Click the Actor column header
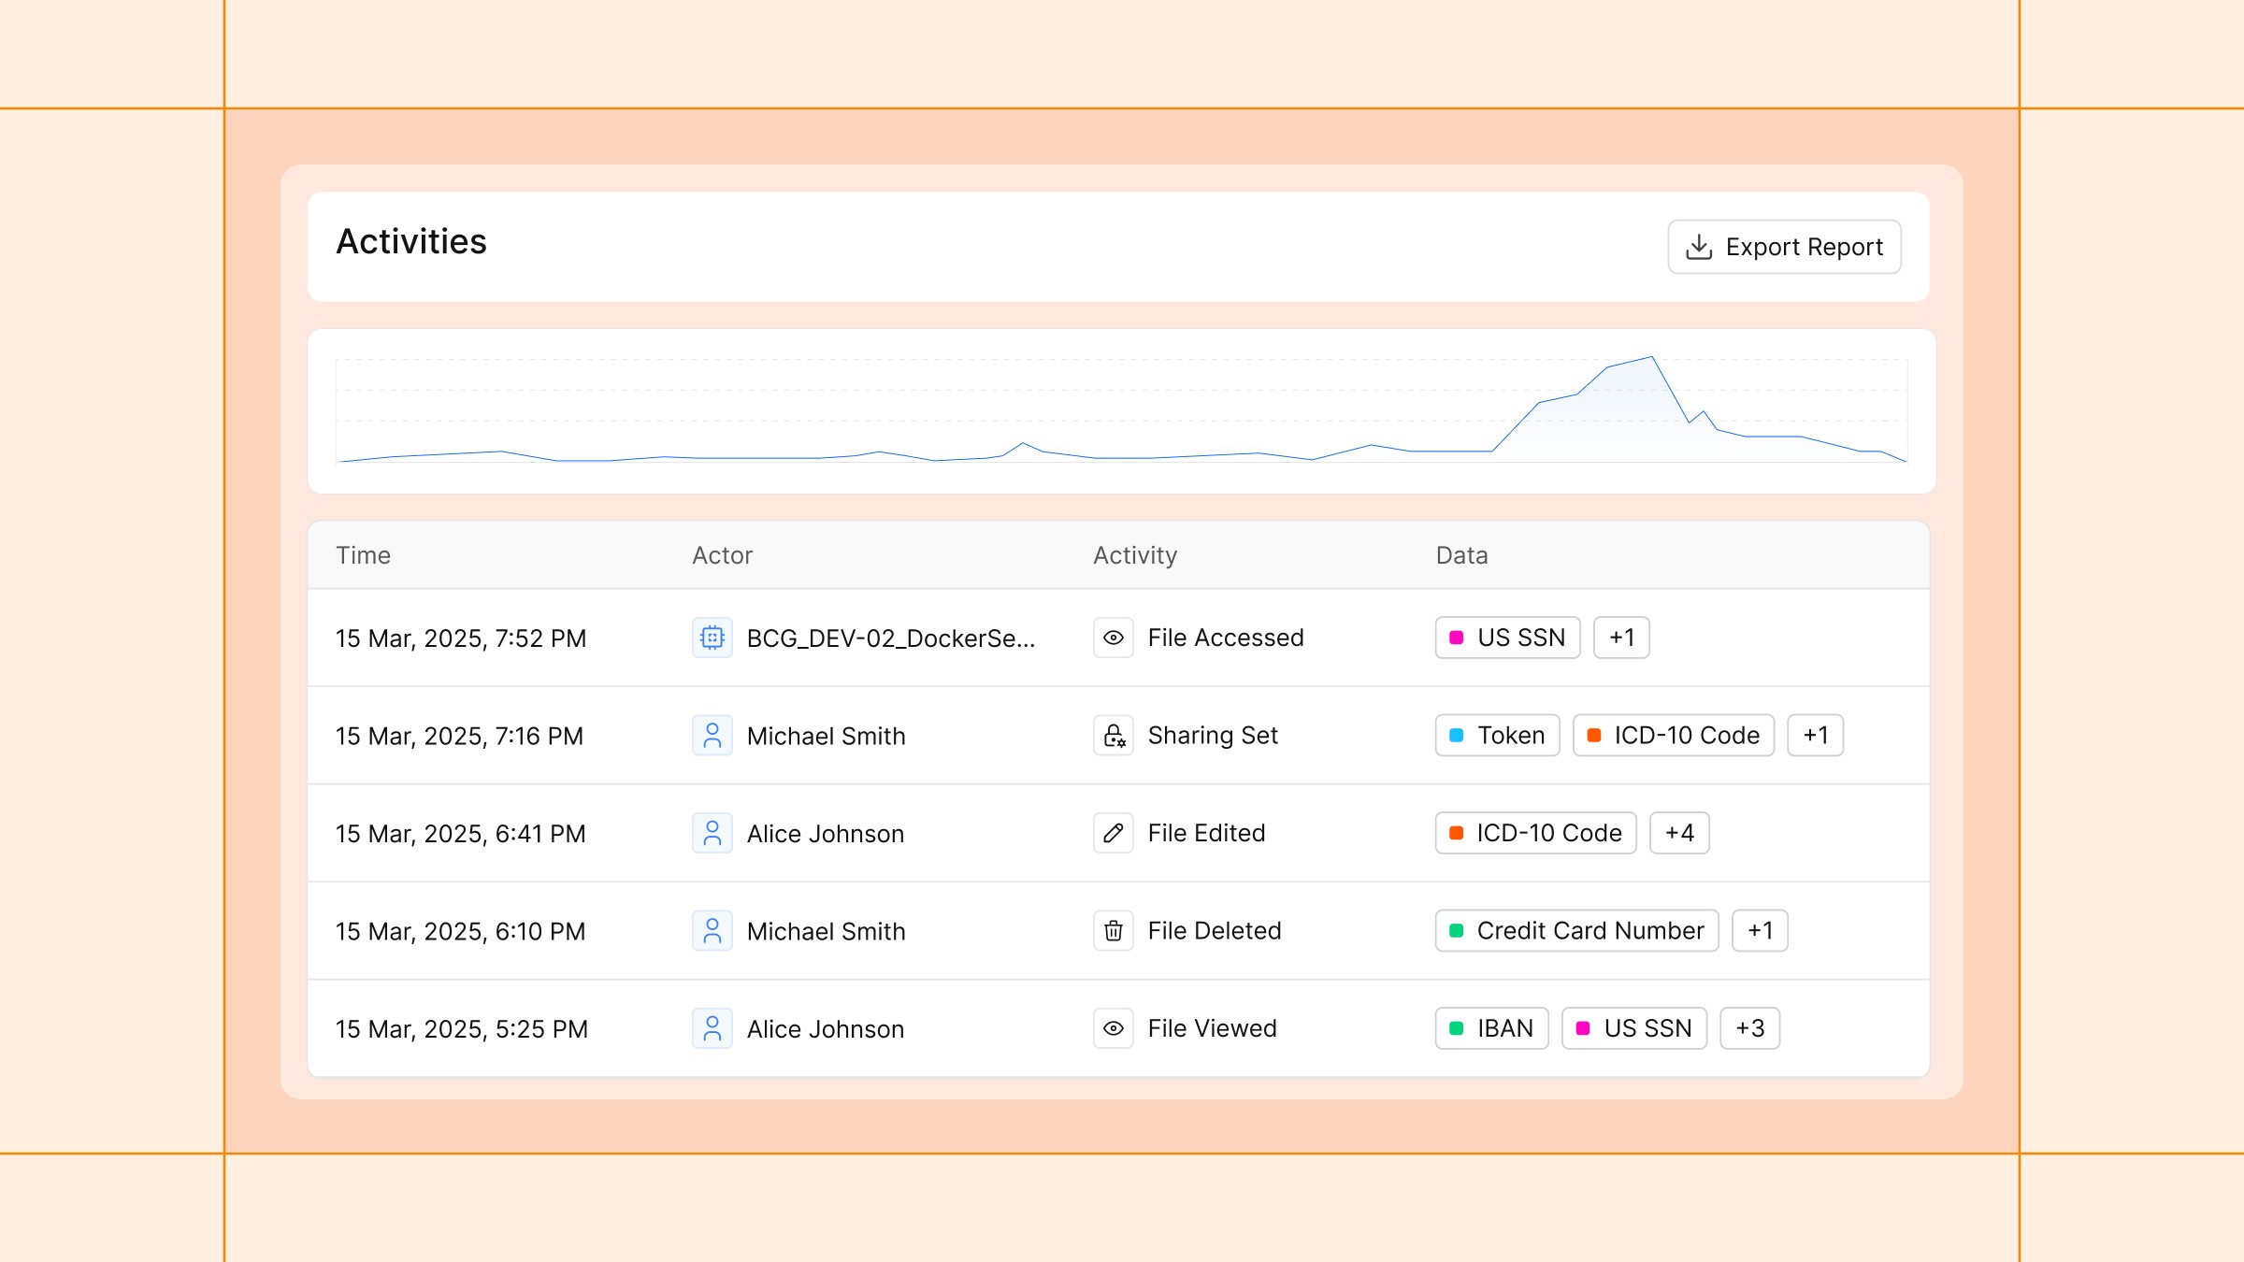The width and height of the screenshot is (2244, 1262). 723,555
